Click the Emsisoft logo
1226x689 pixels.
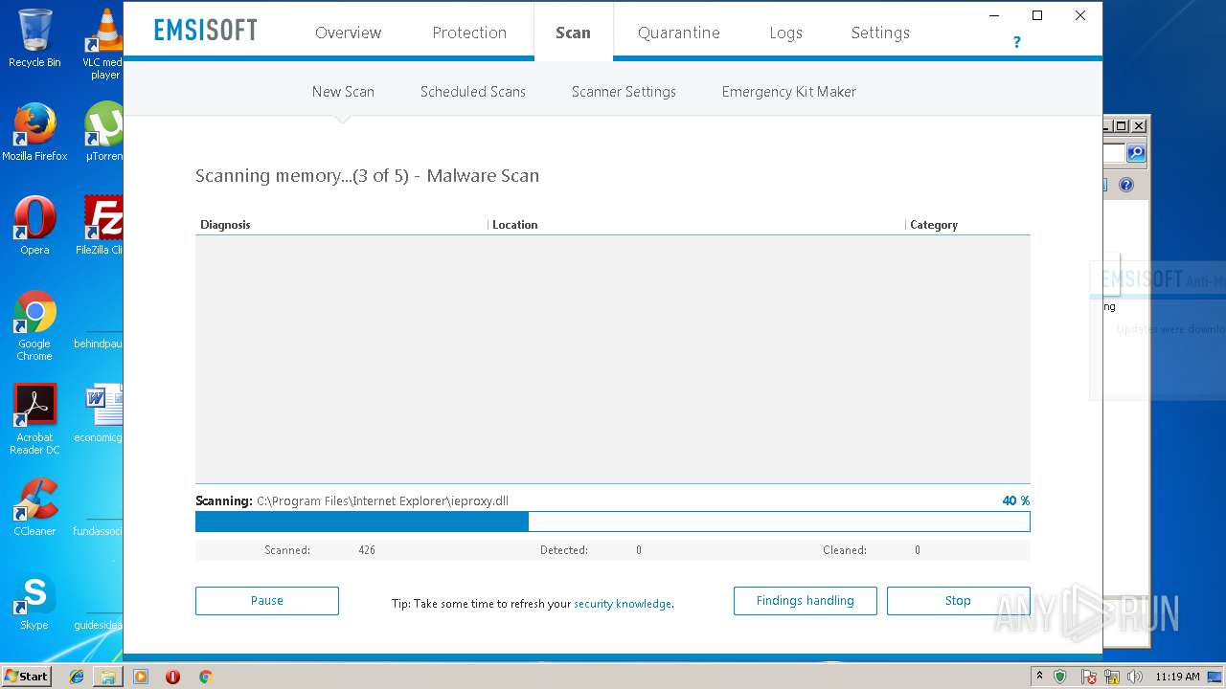tap(205, 30)
